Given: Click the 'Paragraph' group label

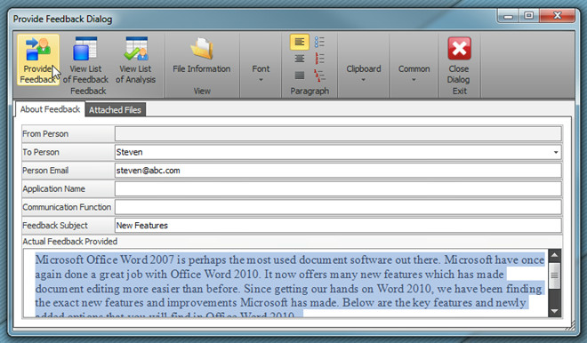Looking at the screenshot, I should coord(310,91).
